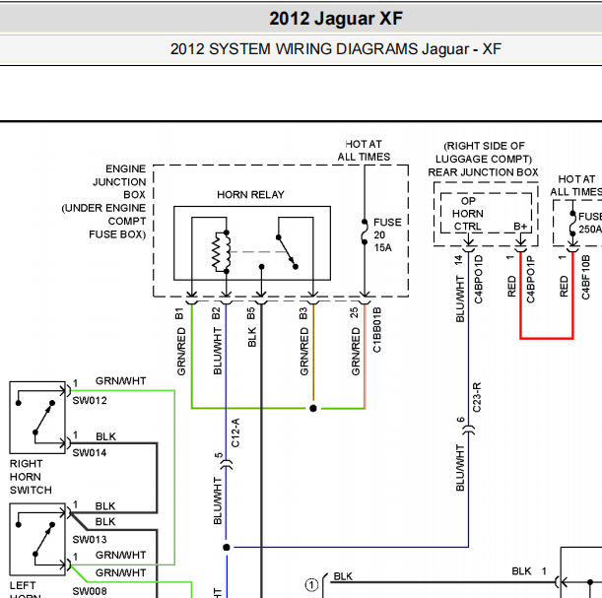Click the '2012 SYSTEM WIRING DIAGRAMS Jaguar - XF' heading

coord(336,49)
